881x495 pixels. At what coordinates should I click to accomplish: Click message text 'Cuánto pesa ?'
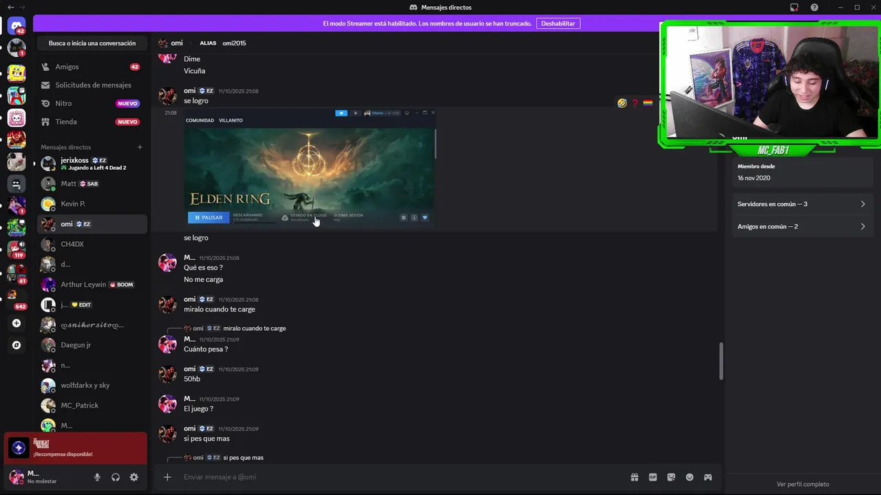[206, 349]
